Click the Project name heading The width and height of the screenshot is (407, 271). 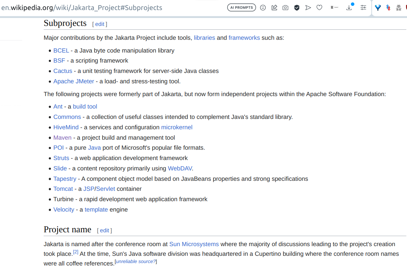[68, 229]
